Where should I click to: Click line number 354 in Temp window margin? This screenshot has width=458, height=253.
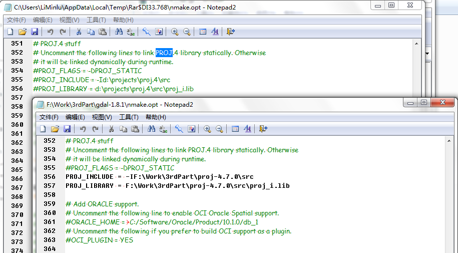[x=17, y=71]
